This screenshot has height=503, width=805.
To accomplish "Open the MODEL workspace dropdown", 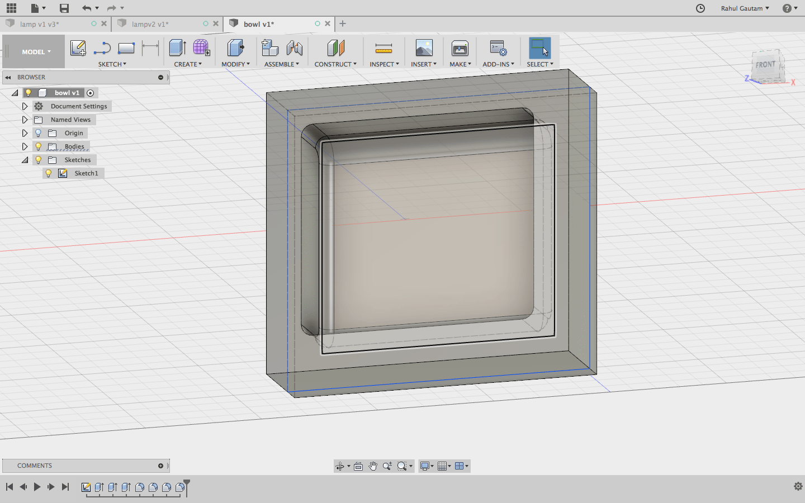I will point(36,52).
